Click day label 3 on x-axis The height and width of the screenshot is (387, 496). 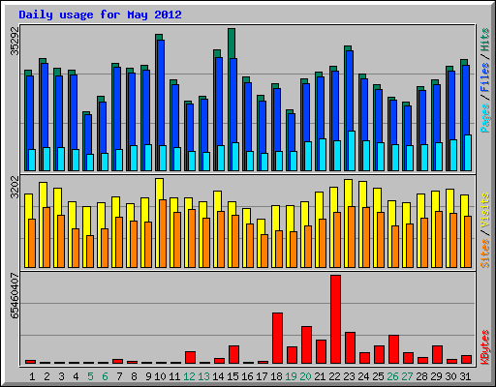coord(61,376)
